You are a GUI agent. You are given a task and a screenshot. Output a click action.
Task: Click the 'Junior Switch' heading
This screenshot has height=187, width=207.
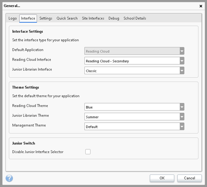[x=23, y=143]
